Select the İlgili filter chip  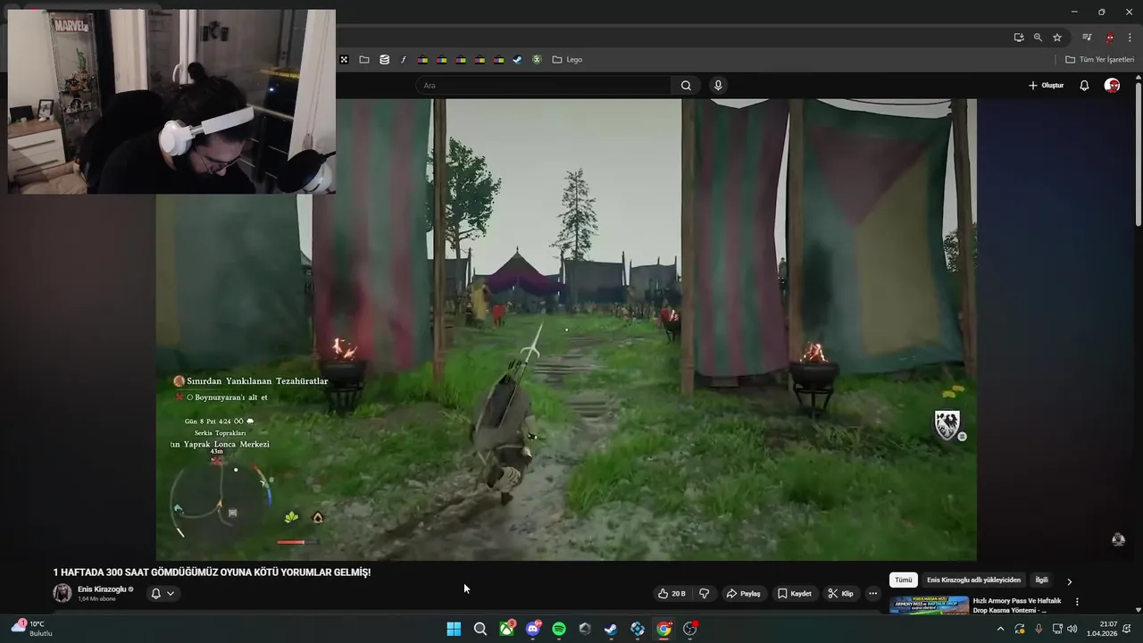1041,580
